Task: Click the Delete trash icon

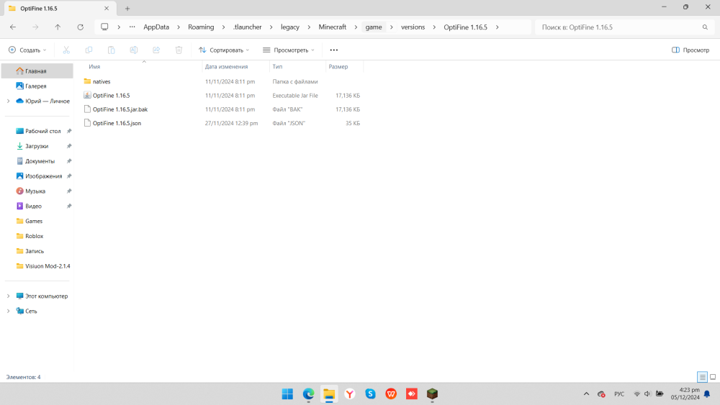Action: pyautogui.click(x=179, y=50)
